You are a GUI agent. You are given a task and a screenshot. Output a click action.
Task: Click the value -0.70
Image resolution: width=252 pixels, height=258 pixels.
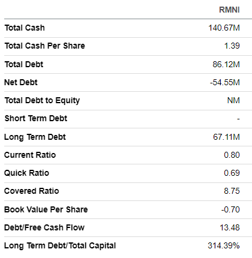click(x=230, y=209)
